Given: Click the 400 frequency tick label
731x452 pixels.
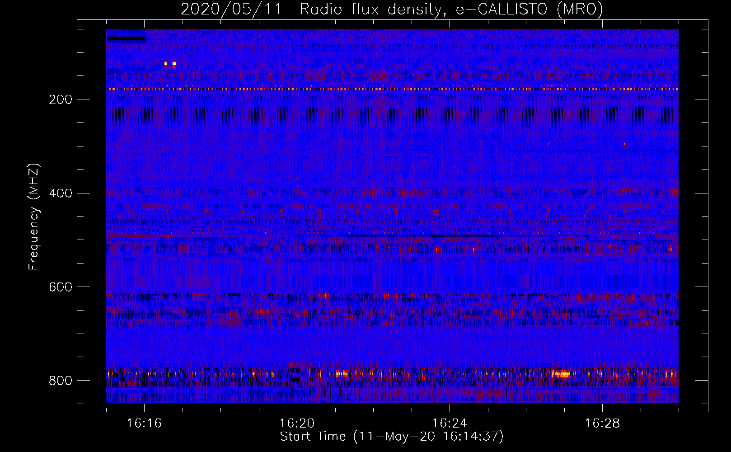Looking at the screenshot, I should point(61,193).
